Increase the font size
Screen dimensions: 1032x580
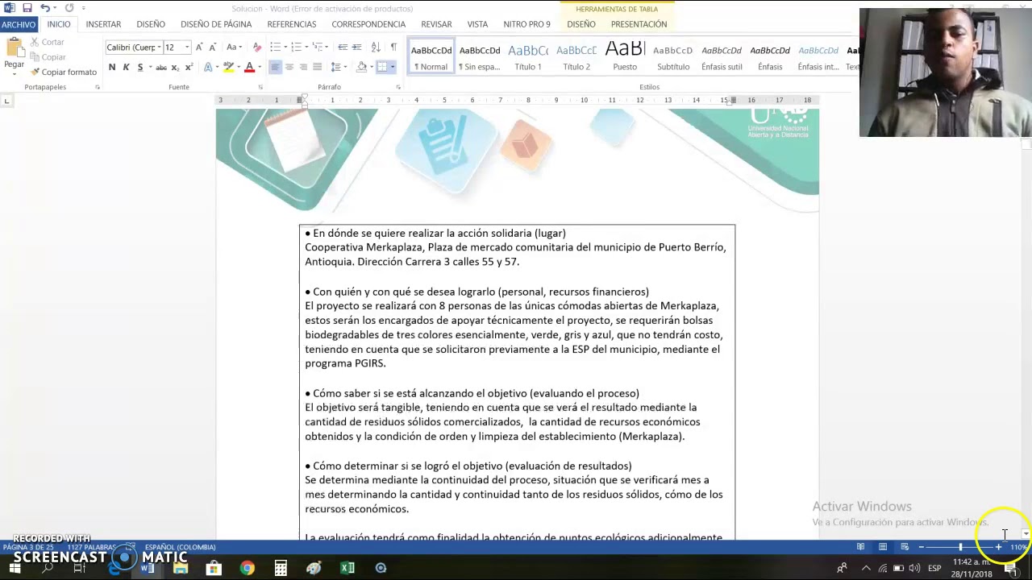pos(199,48)
